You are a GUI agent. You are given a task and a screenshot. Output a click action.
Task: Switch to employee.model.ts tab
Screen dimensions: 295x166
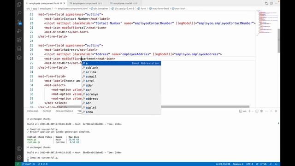124,3
